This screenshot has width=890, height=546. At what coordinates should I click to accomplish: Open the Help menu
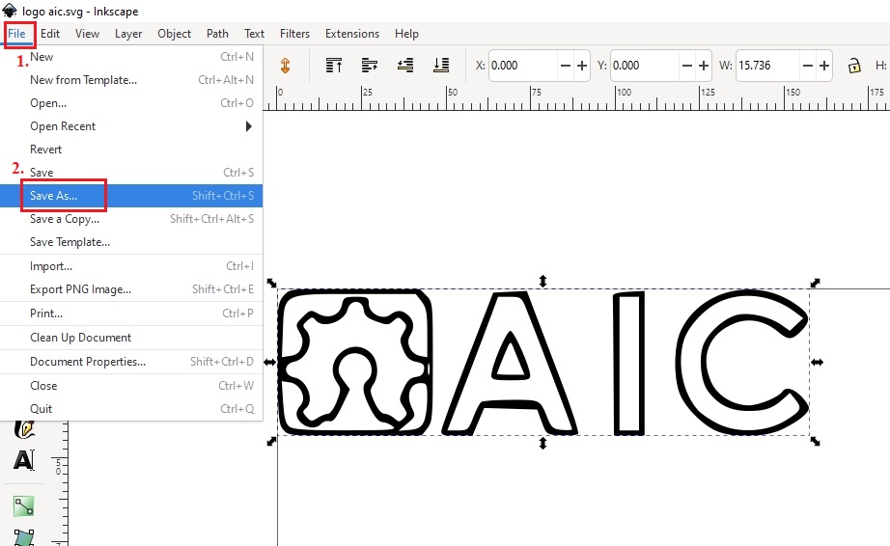point(406,34)
